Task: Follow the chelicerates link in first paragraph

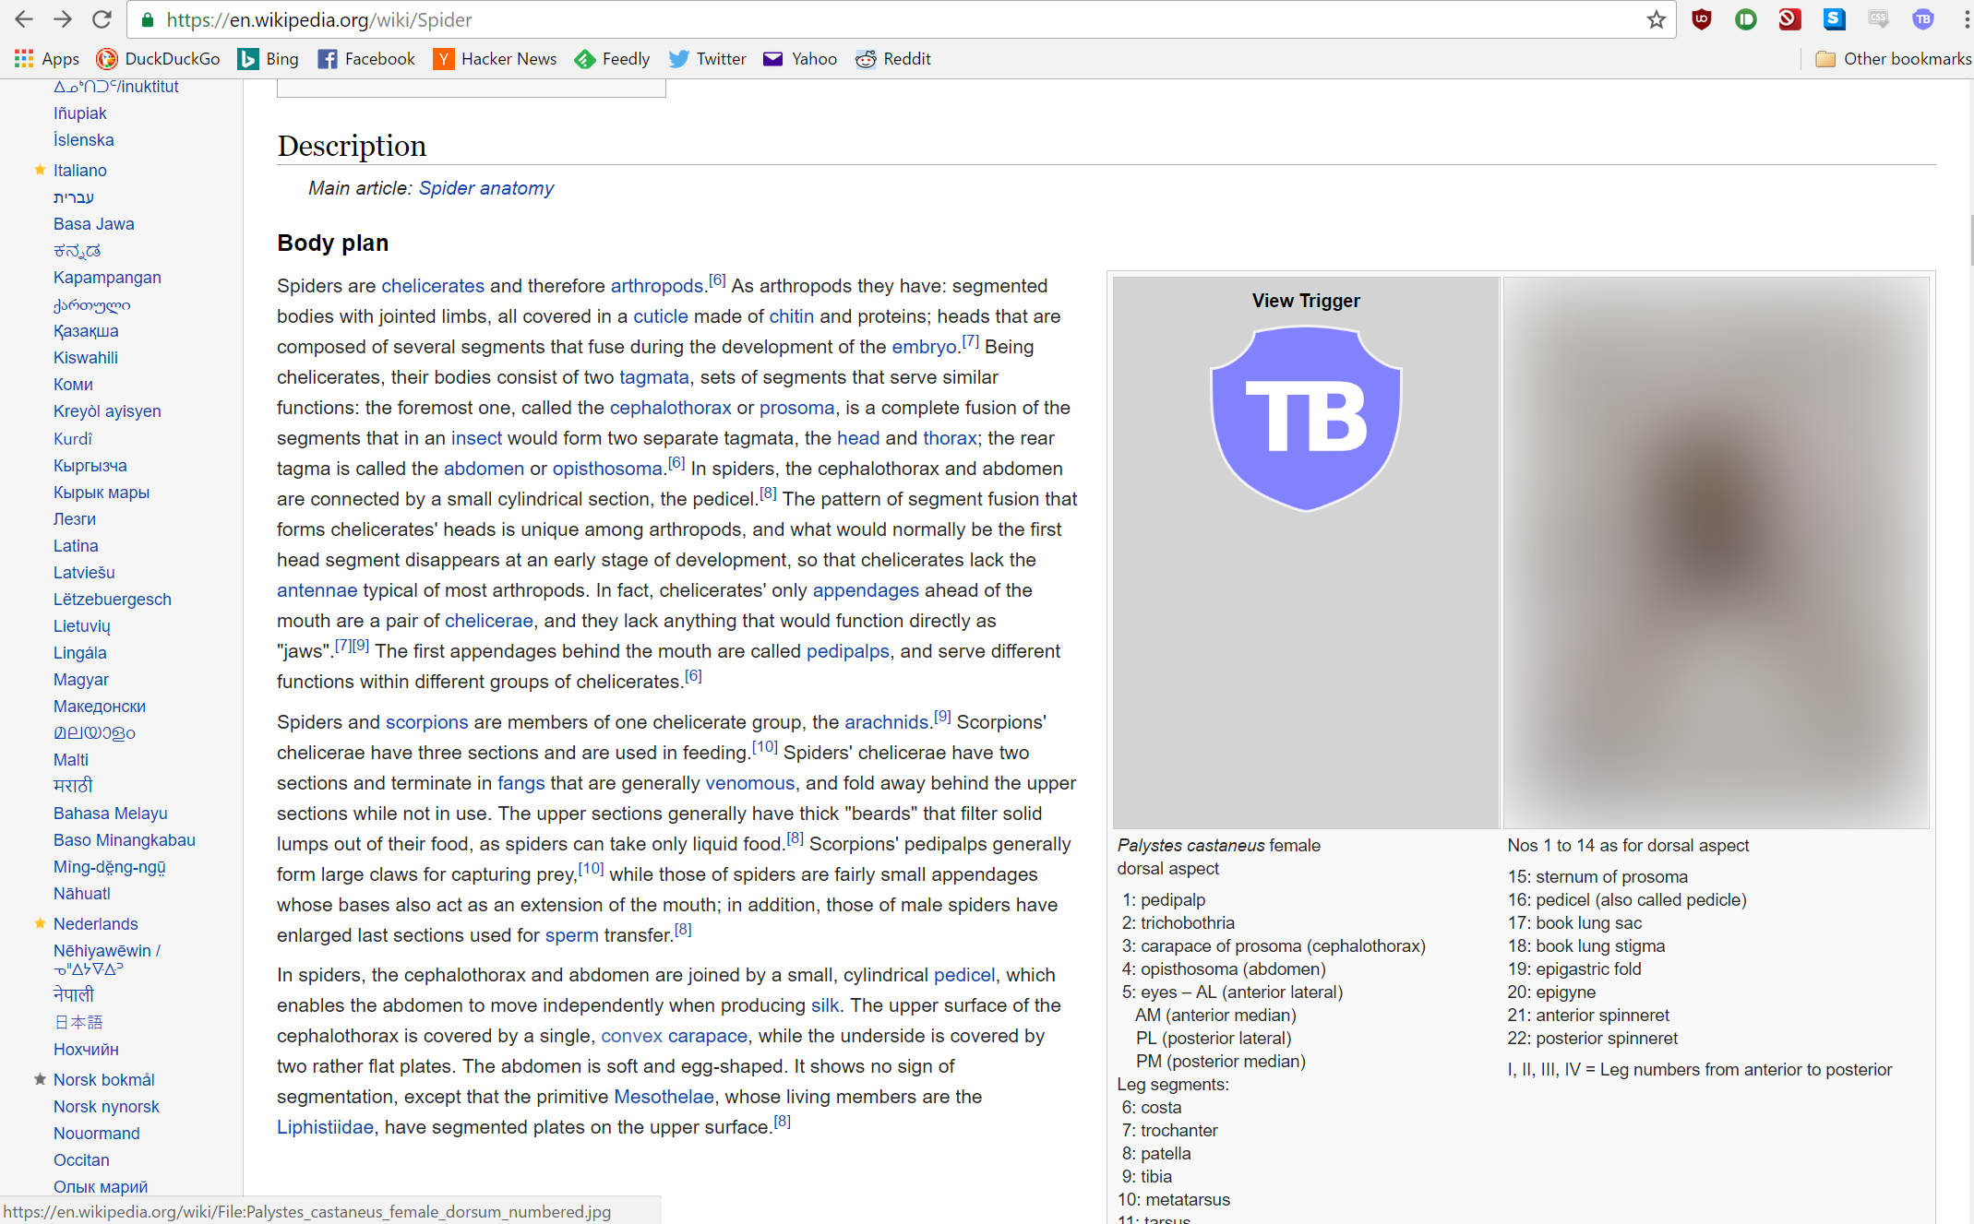Action: pyautogui.click(x=432, y=286)
